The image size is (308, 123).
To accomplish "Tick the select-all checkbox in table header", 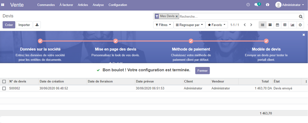I will [x=4, y=81].
